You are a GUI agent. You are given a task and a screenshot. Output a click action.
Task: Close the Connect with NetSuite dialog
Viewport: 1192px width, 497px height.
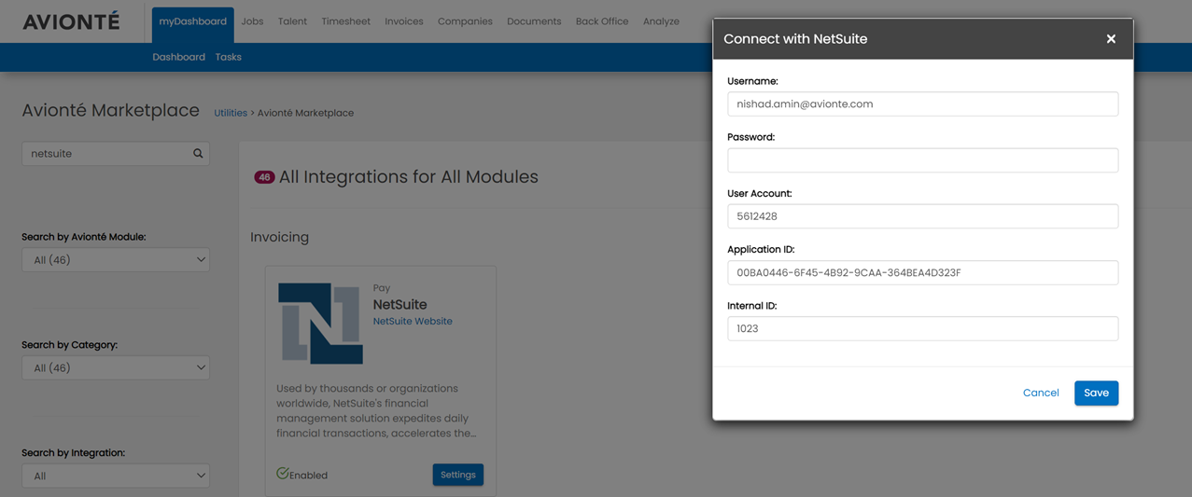click(1111, 39)
